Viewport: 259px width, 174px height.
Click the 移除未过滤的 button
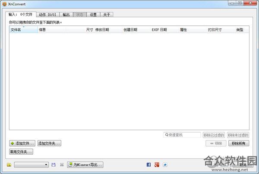[238, 135]
